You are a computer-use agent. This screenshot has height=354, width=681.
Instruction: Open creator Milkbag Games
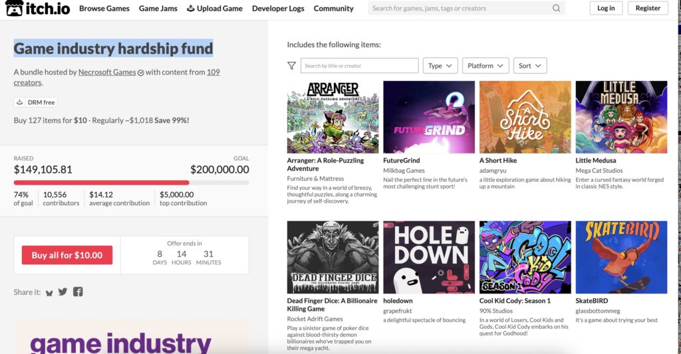coord(404,171)
